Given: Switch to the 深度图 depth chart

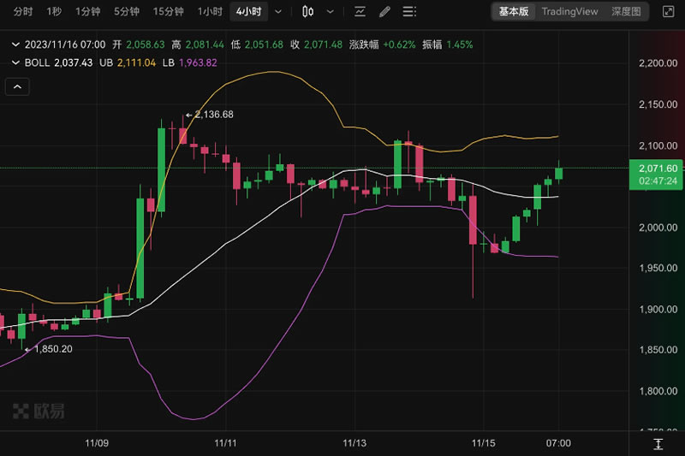Looking at the screenshot, I should pyautogui.click(x=626, y=12).
